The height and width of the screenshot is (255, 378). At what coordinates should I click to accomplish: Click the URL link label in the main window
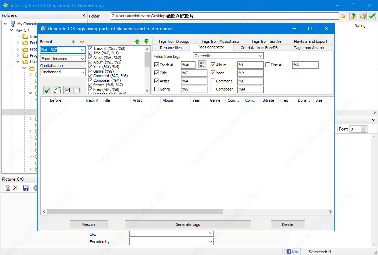tap(93, 234)
